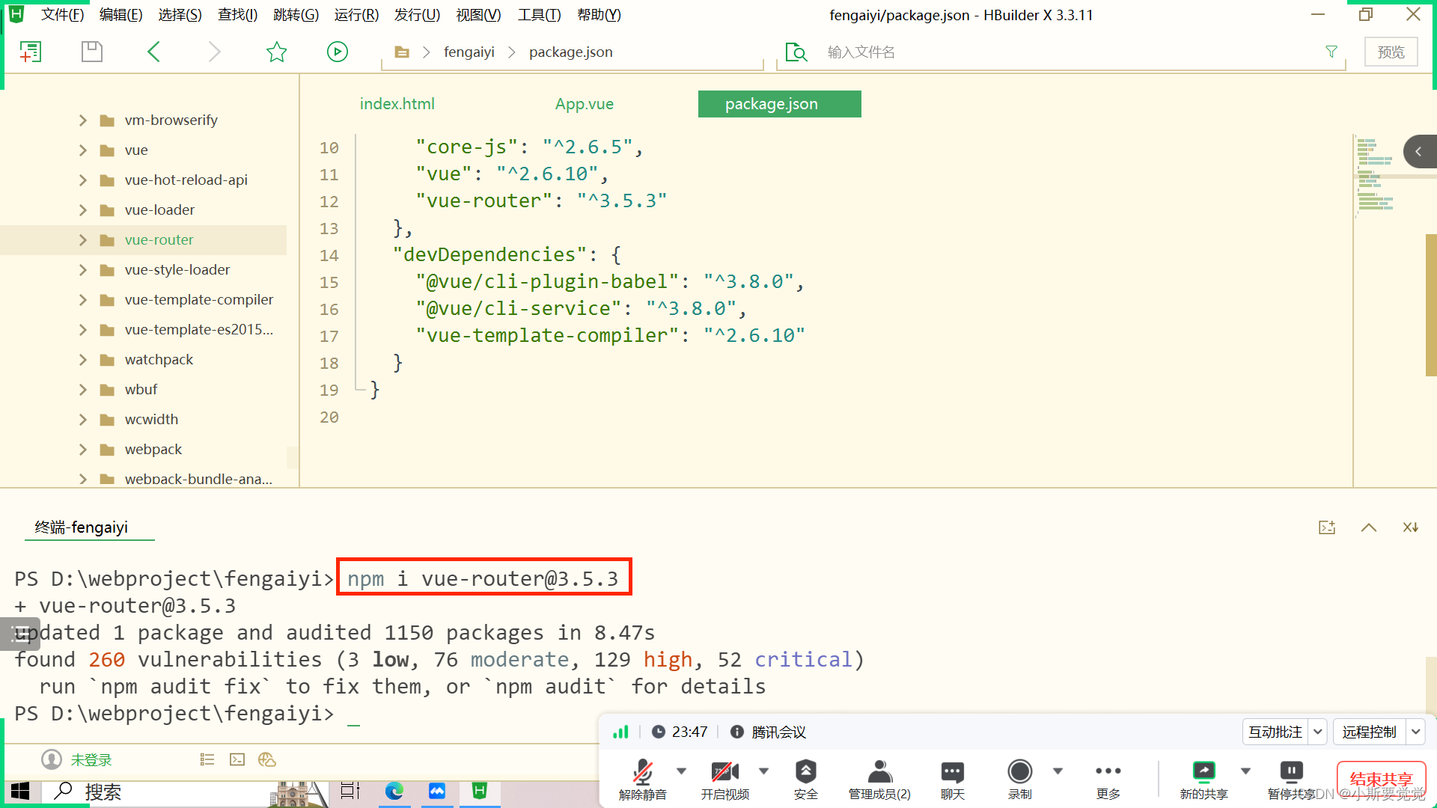The image size is (1437, 808).
Task: Click the 结束共享 end sharing button
Action: pos(1381,779)
